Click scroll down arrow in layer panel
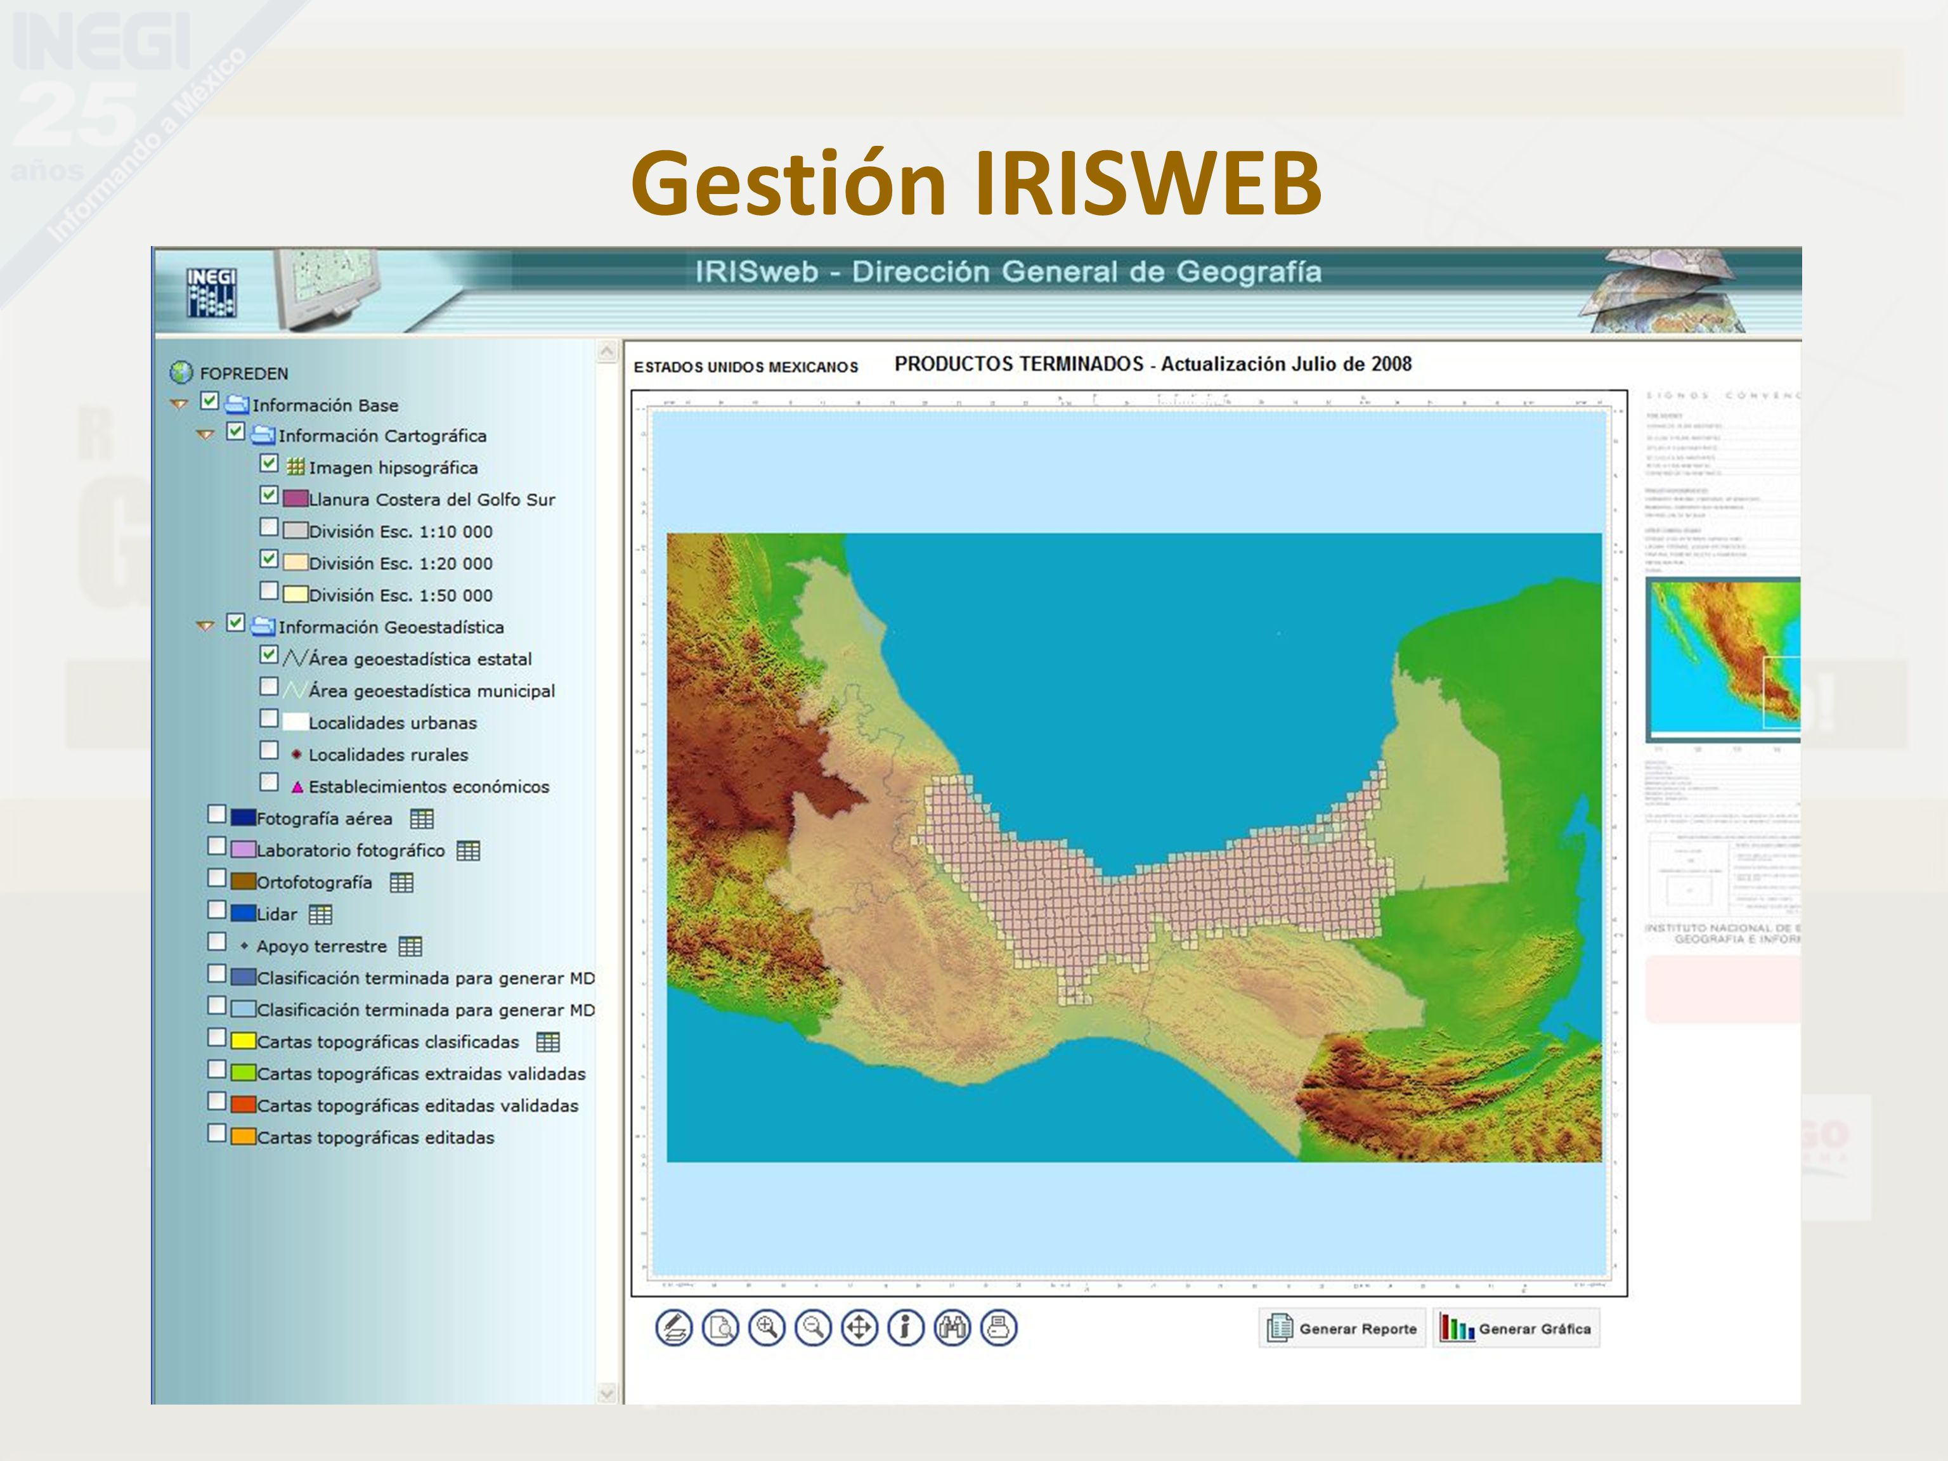 (607, 1393)
